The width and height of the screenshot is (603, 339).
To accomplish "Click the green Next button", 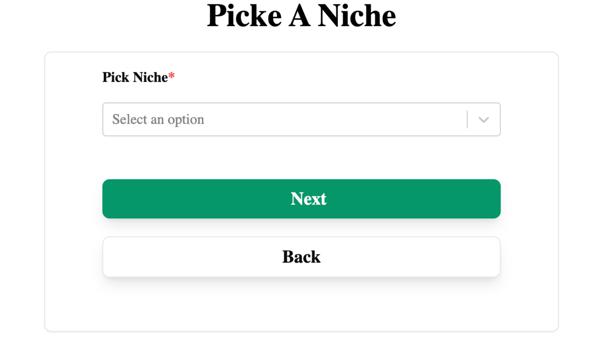I will (301, 199).
